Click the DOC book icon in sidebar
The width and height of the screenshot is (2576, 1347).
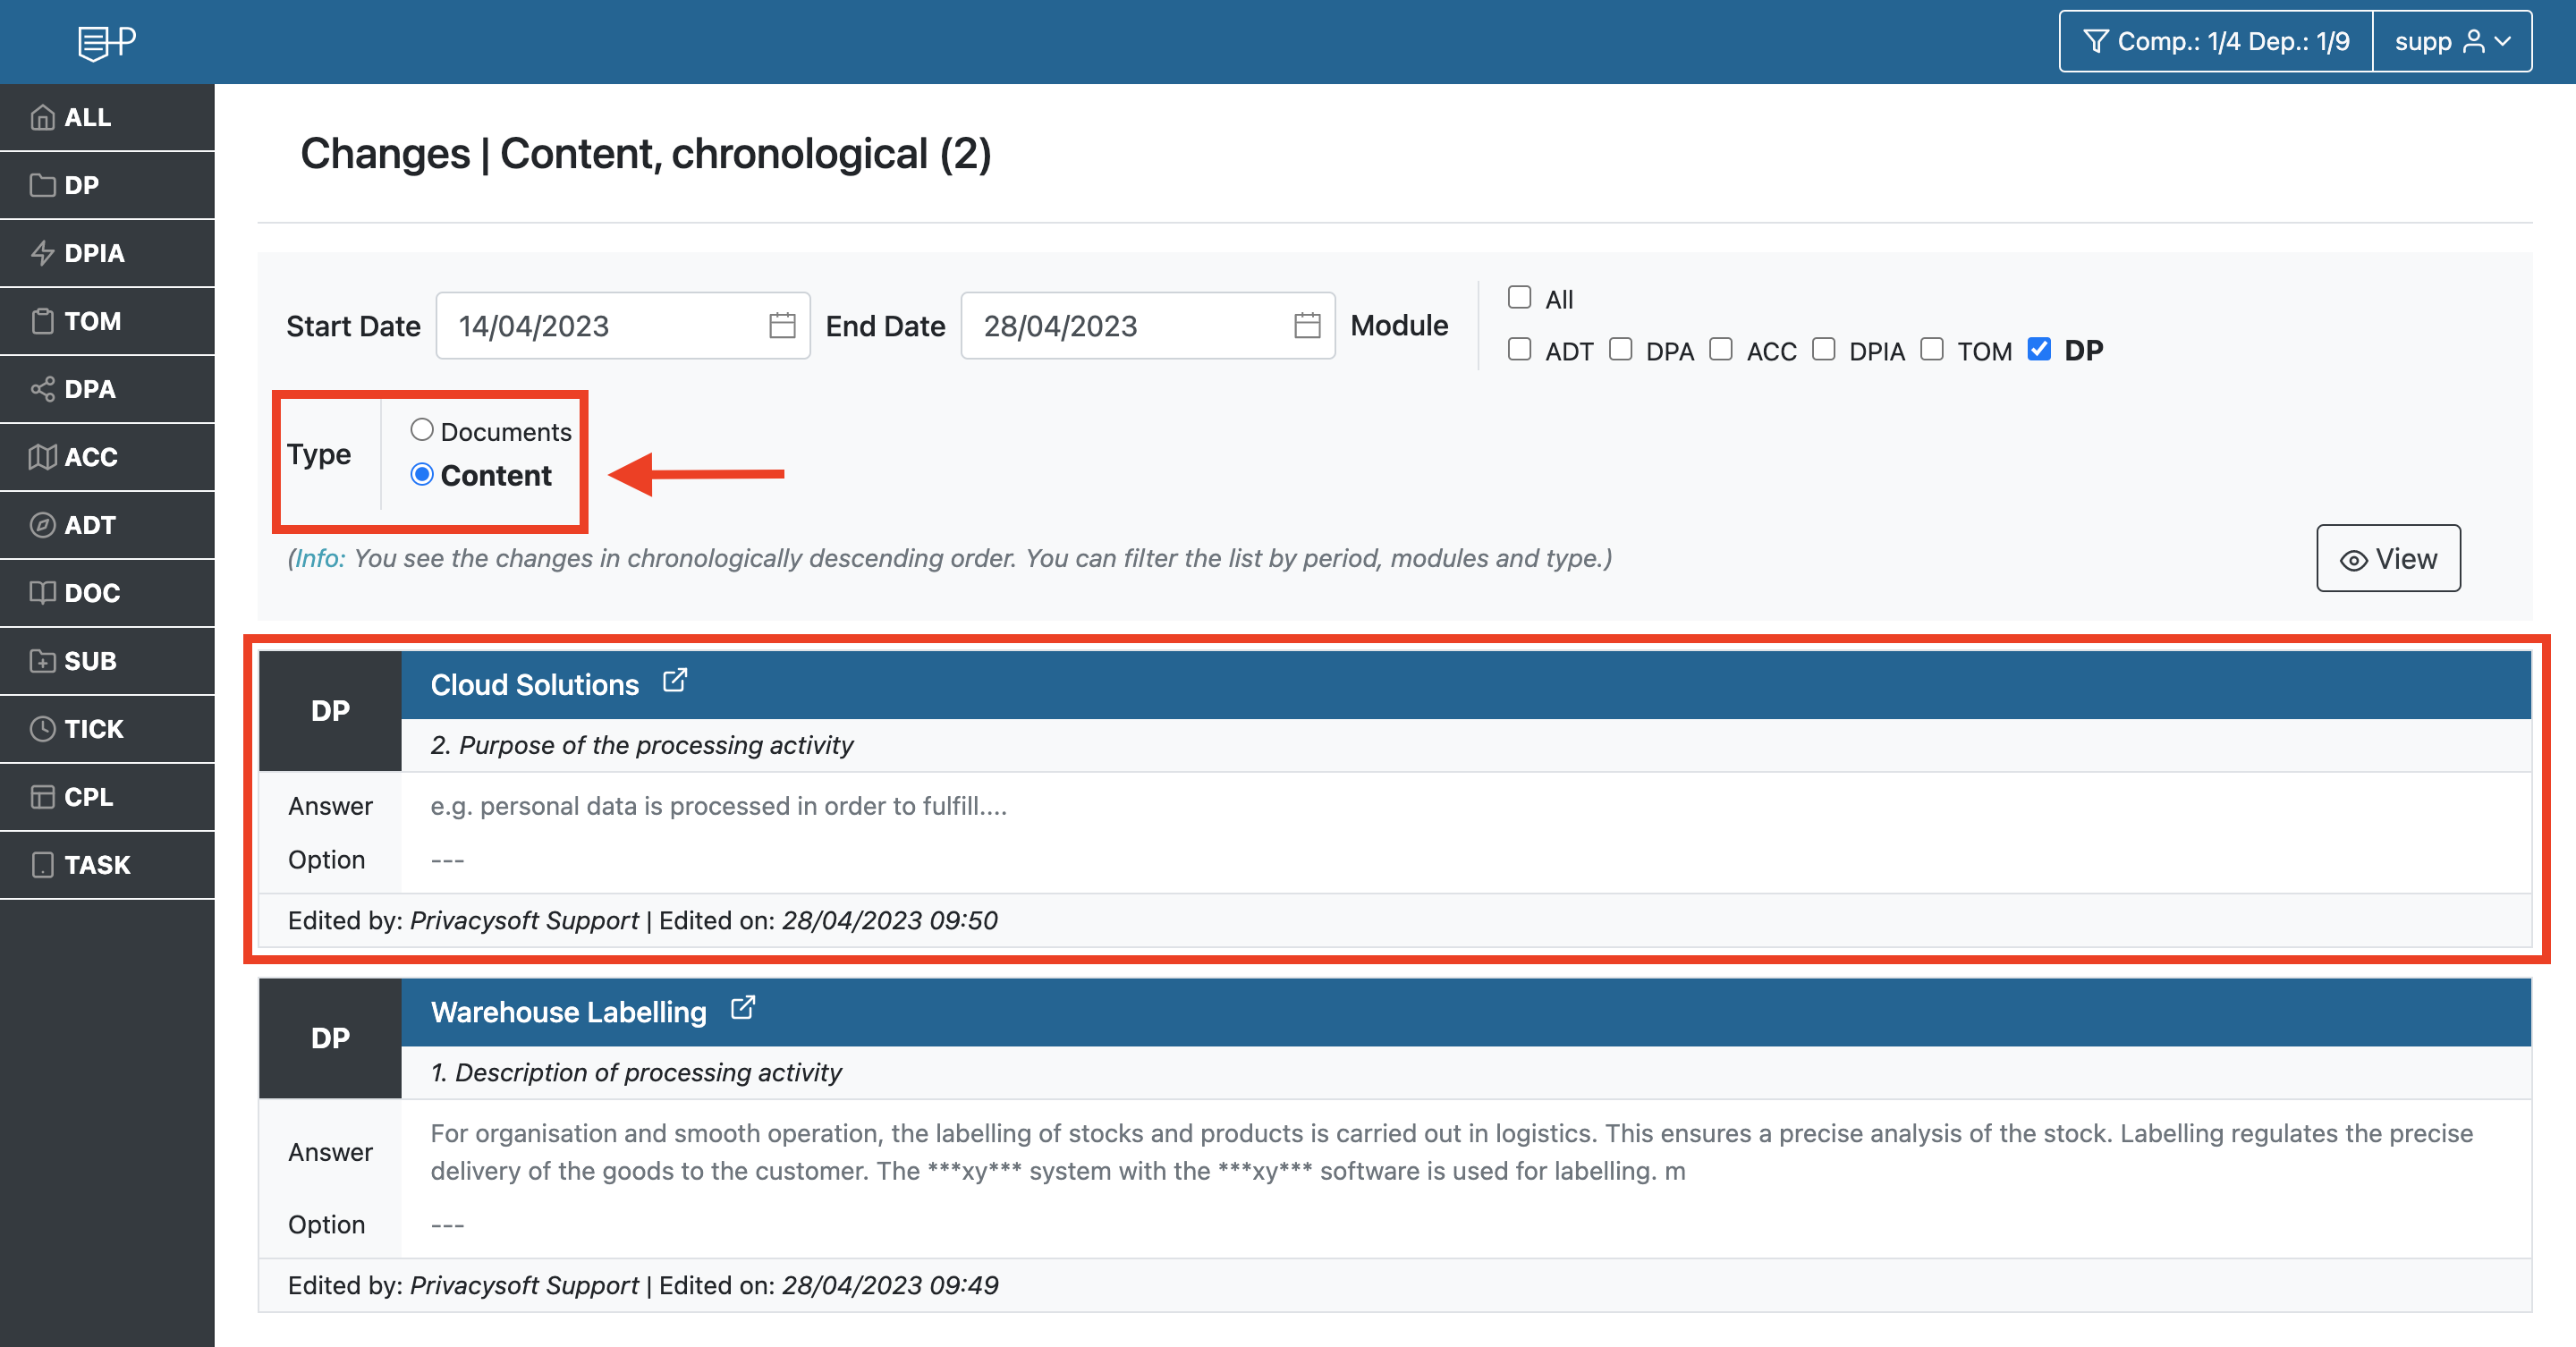pos(42,593)
